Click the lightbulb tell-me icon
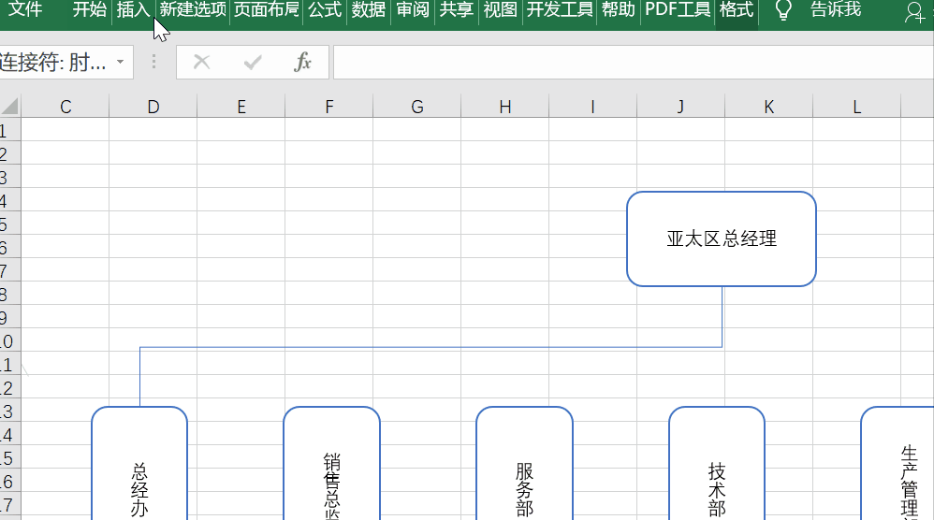The width and height of the screenshot is (934, 520). [783, 10]
